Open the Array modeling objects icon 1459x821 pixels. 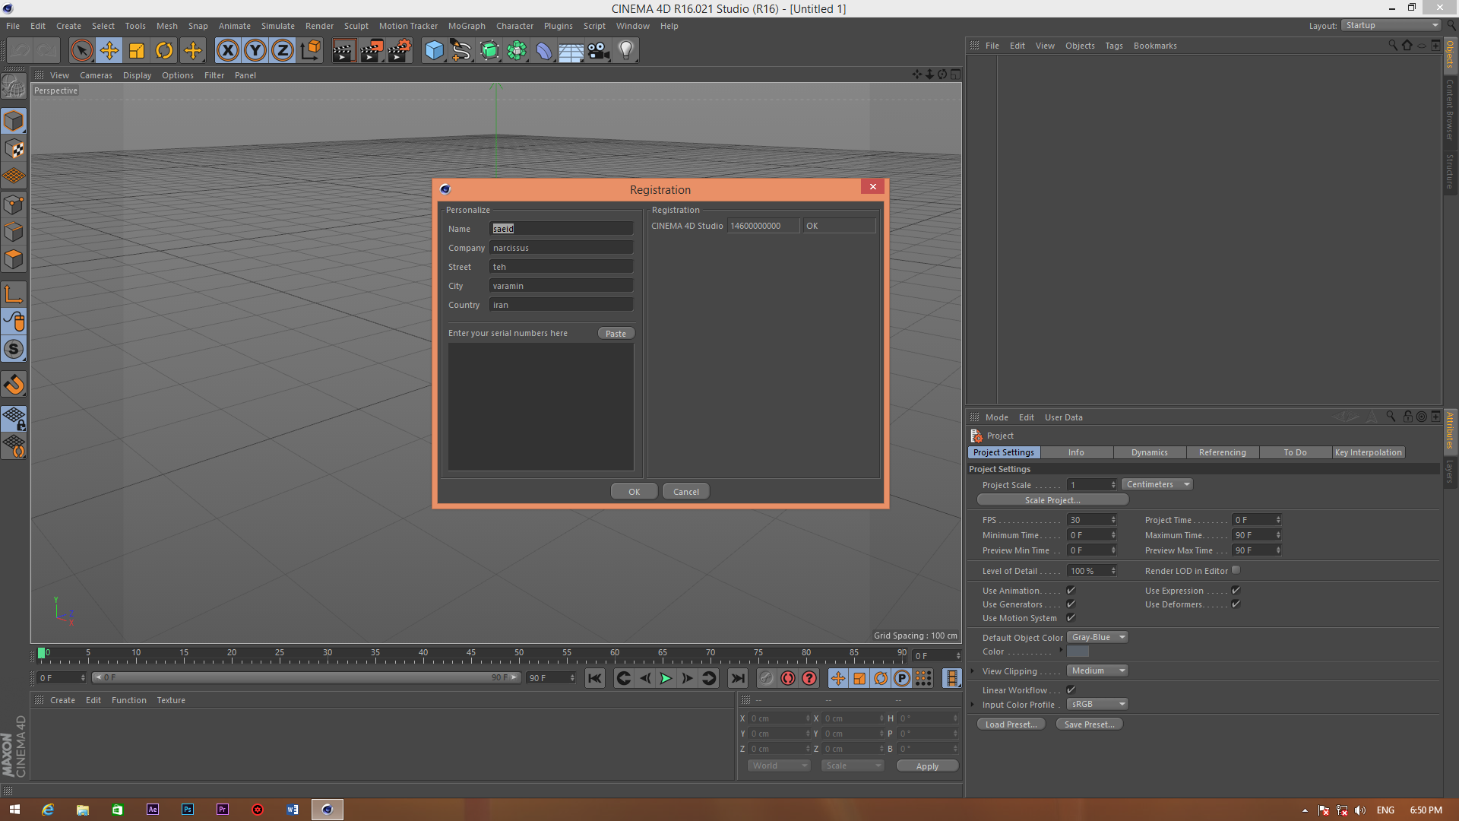tap(517, 51)
